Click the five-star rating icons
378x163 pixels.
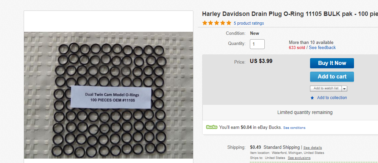point(217,23)
